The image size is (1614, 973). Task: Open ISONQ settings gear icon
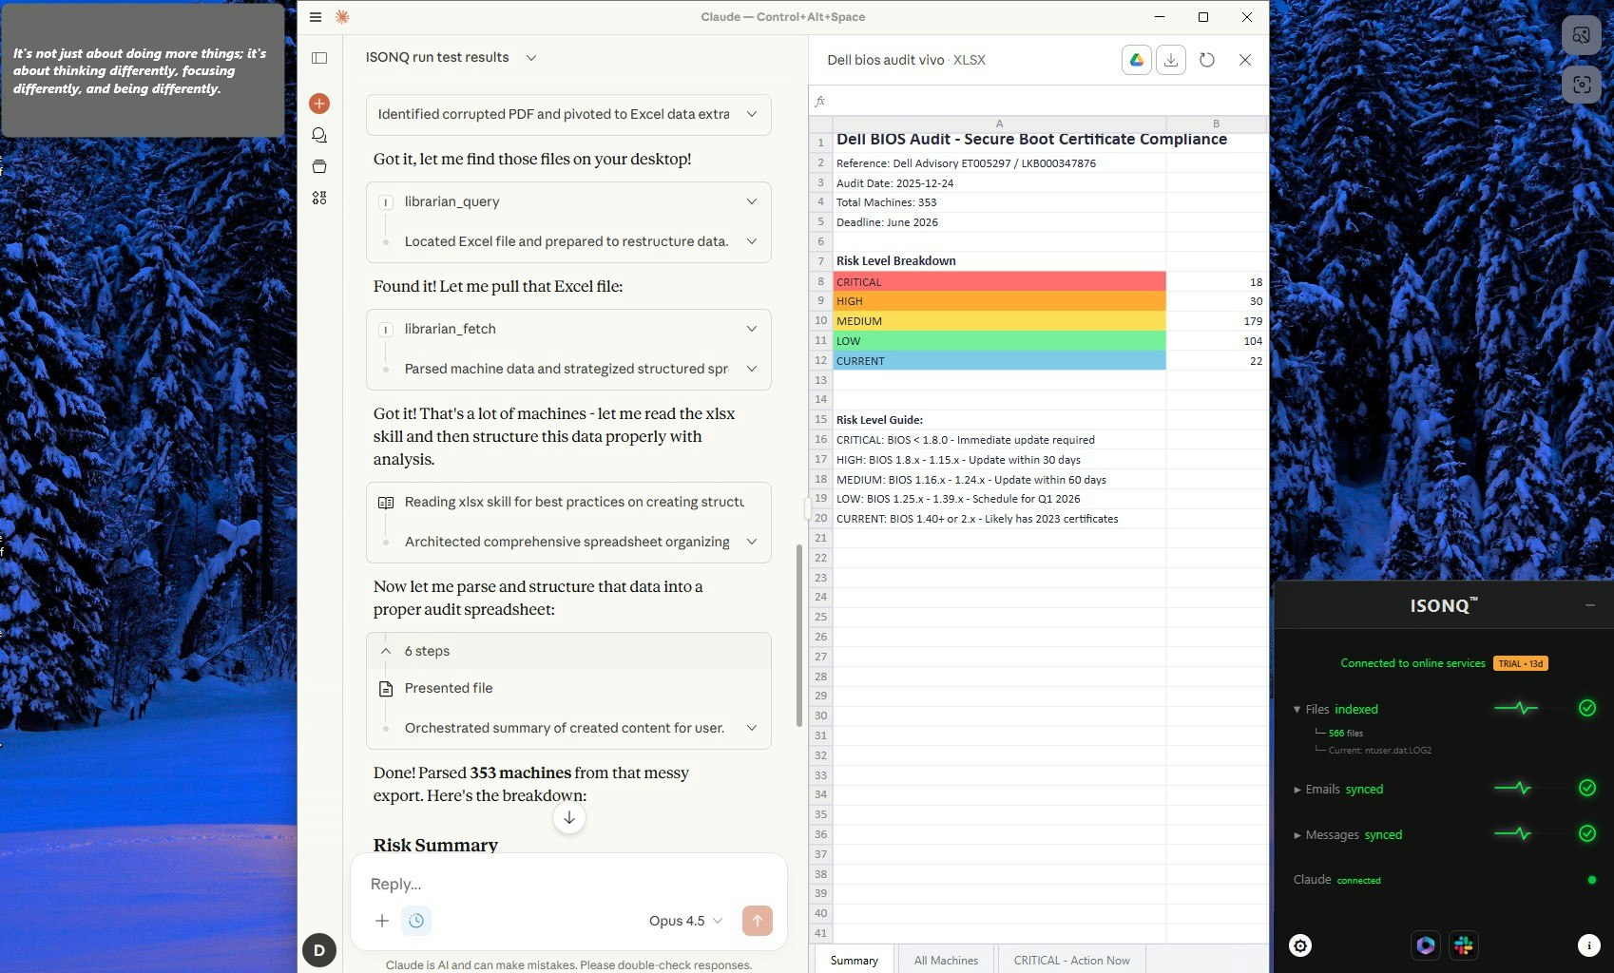[x=1300, y=945]
